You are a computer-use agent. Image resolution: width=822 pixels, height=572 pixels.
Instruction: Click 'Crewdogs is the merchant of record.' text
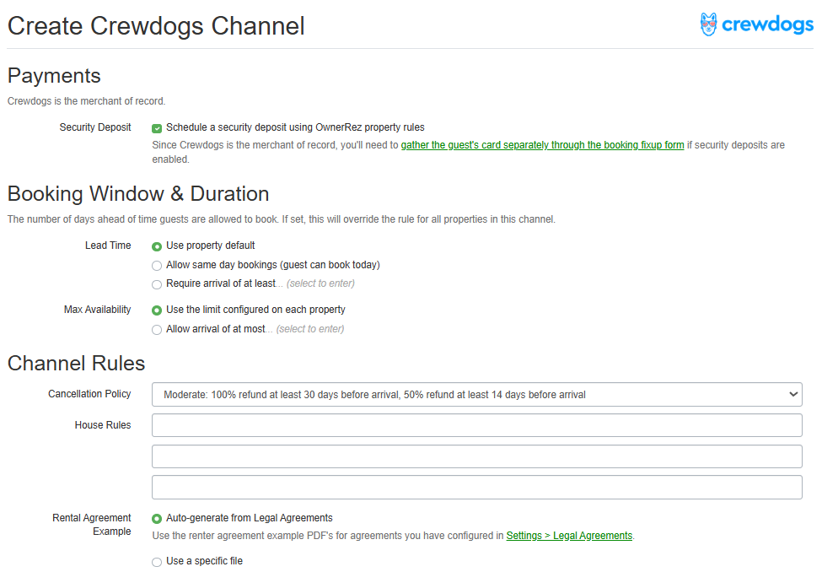(x=87, y=100)
